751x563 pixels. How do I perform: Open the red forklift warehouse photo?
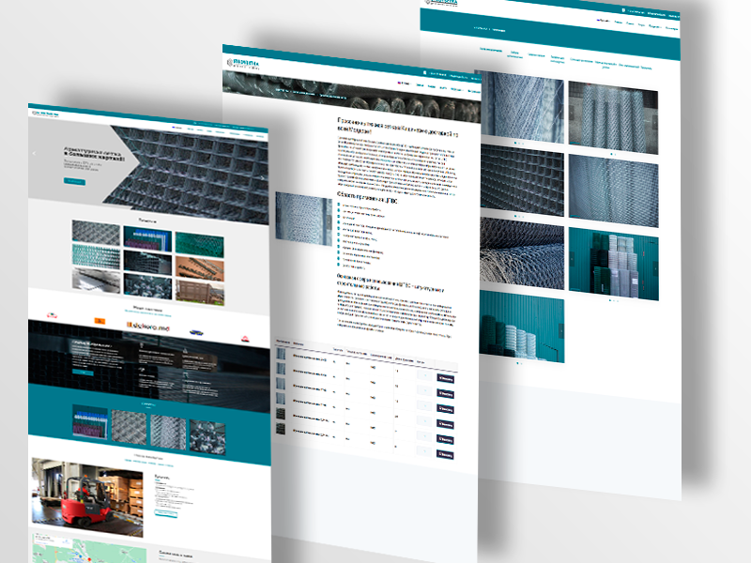(88, 496)
